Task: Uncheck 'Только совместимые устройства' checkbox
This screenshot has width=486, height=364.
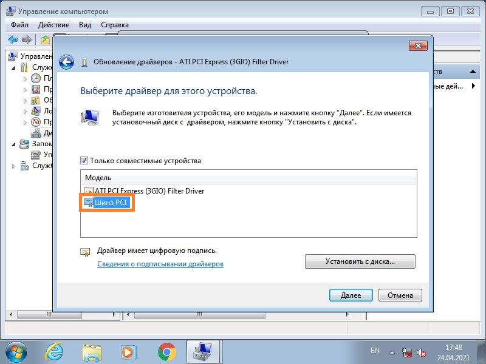Action: coord(84,161)
